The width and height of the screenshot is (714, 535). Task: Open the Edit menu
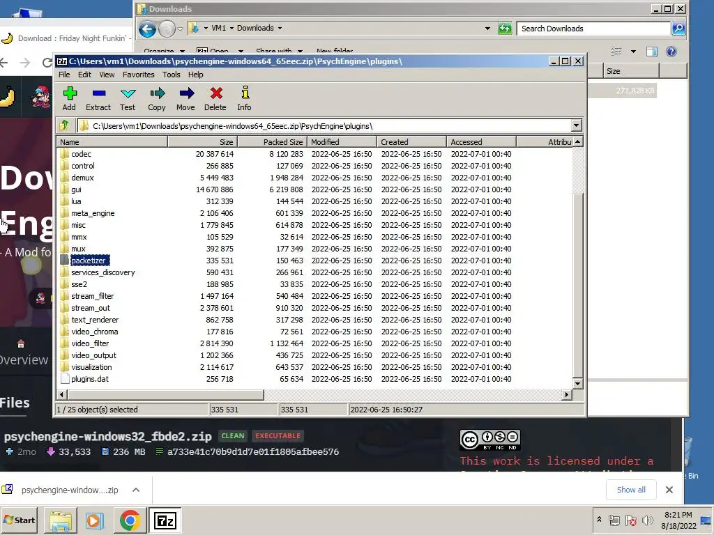(x=84, y=75)
